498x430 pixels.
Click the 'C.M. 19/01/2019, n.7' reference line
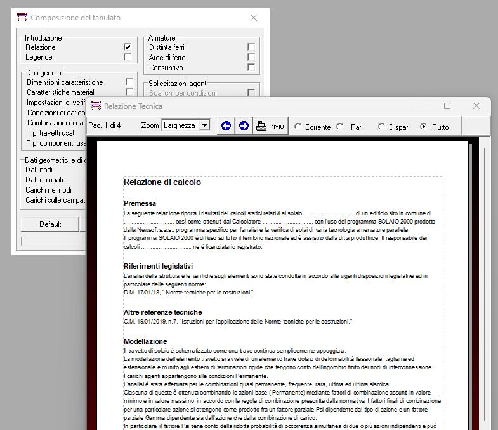pyautogui.click(x=237, y=322)
